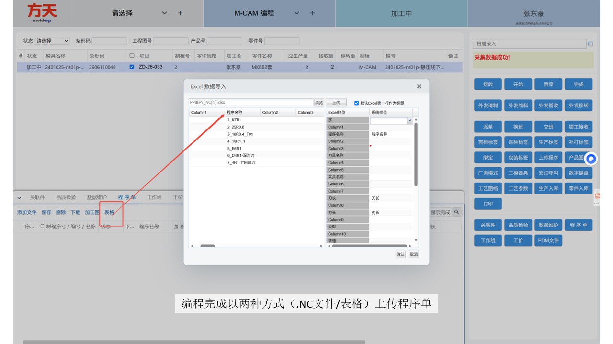Click the 上传 button in the dialog
Screen dimensions: 613x344
[x=336, y=103]
